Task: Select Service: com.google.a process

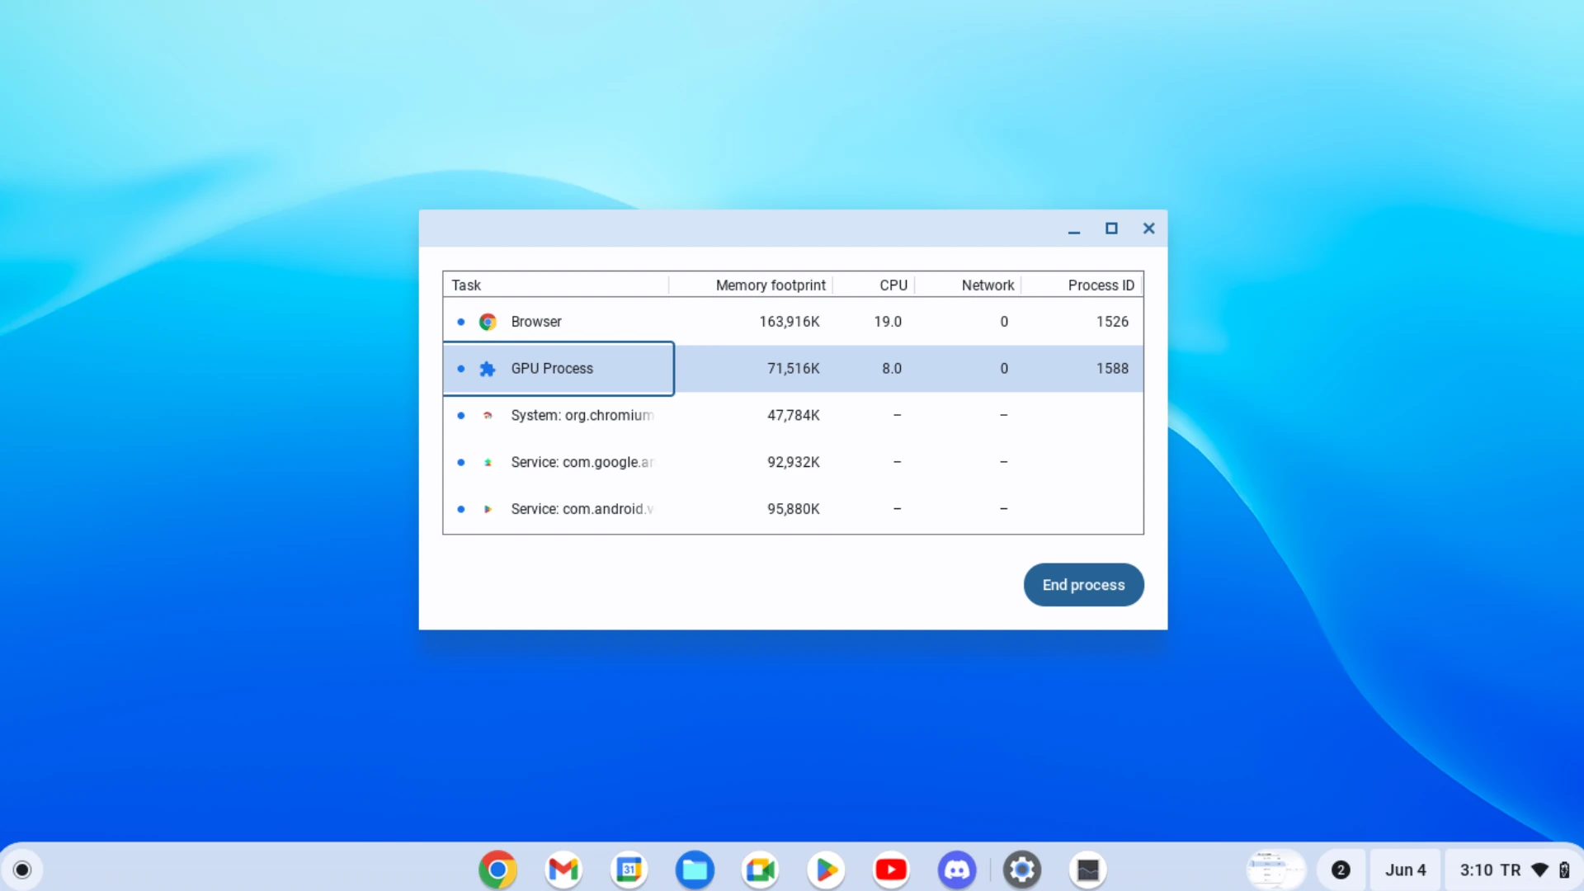Action: click(582, 462)
